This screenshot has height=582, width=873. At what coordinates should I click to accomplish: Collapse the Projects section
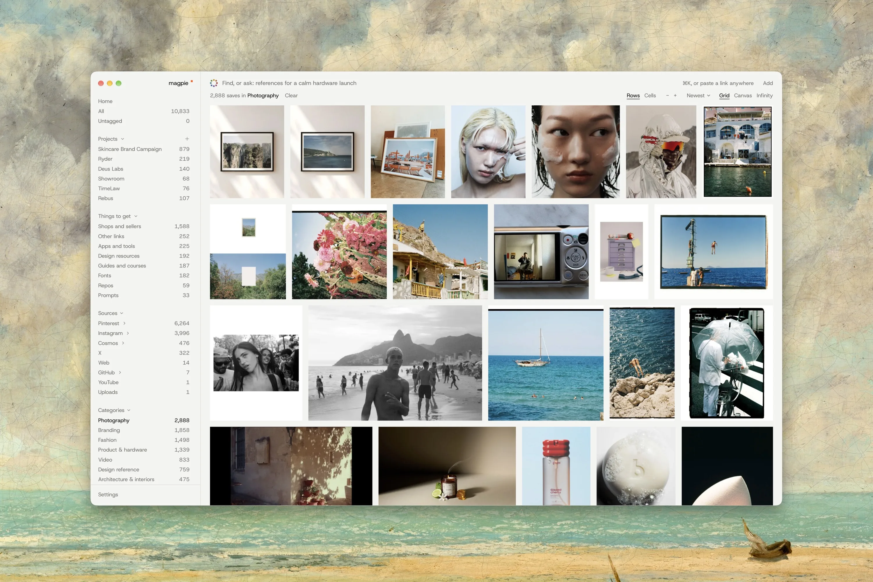[x=123, y=139]
